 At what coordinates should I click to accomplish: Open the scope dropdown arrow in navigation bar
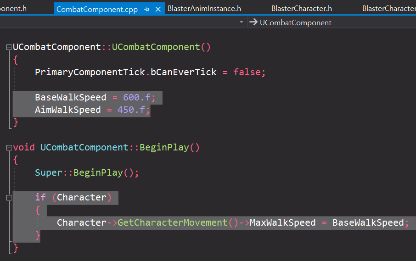[242, 22]
